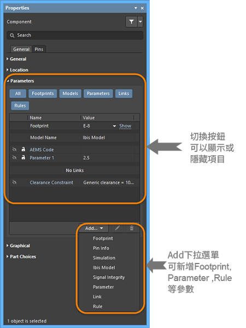Click the pencil edit icon beside Add
Image resolution: width=246 pixels, height=328 pixels.
click(118, 228)
